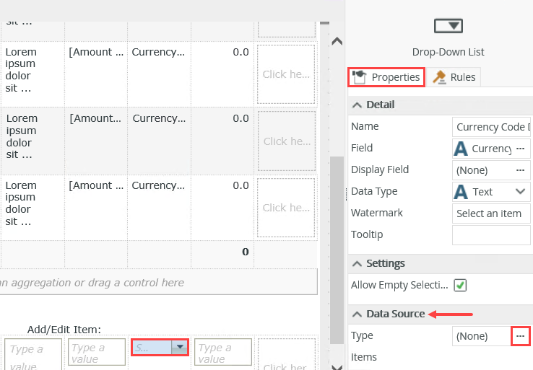Image resolution: width=533 pixels, height=370 pixels.
Task: Collapse the Data Source section
Action: pos(357,314)
